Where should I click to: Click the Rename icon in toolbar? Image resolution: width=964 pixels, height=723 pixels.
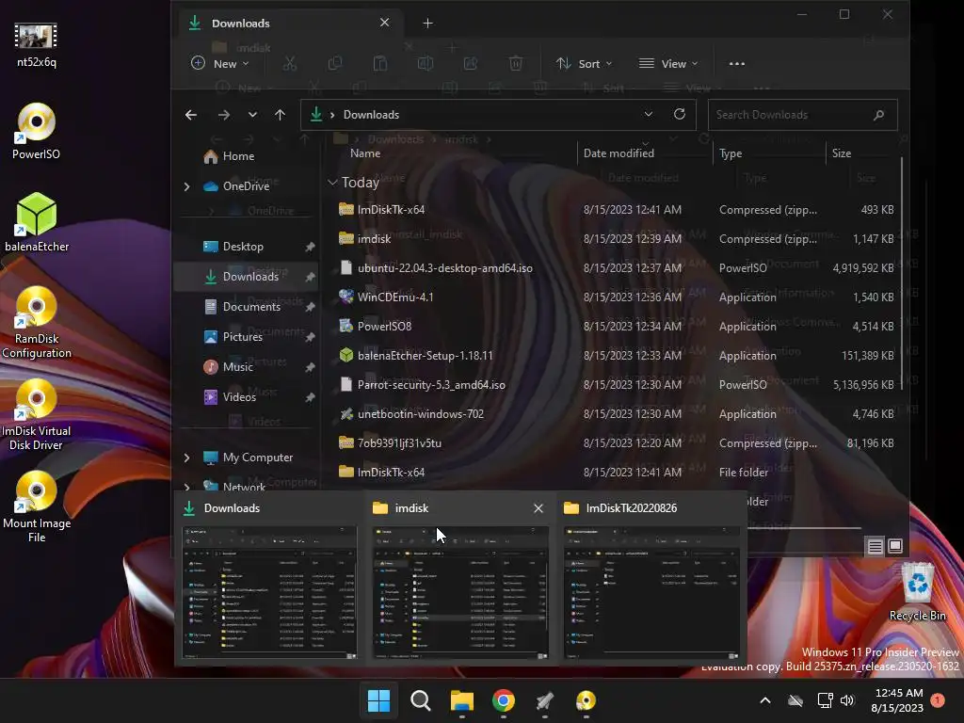(x=426, y=63)
